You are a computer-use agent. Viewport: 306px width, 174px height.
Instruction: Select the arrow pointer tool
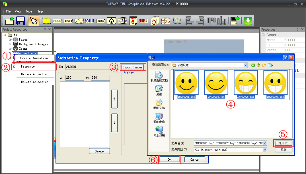click(34, 21)
